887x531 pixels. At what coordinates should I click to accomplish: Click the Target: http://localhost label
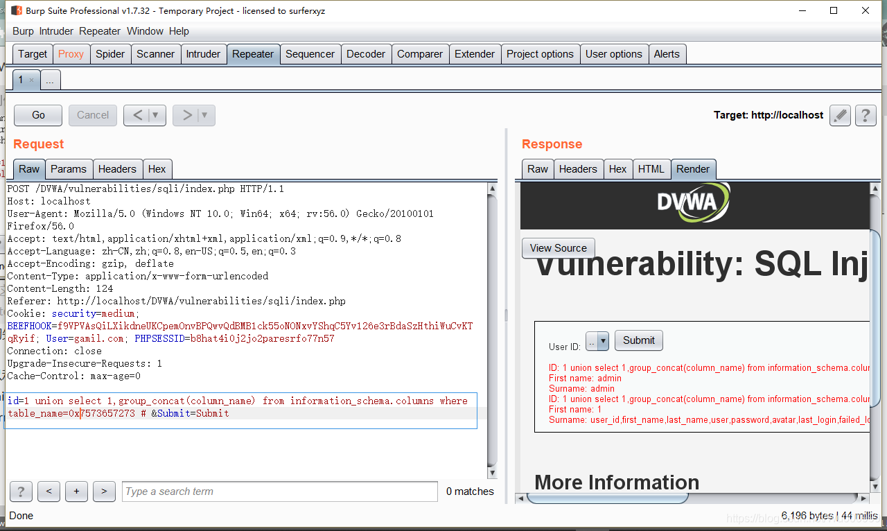[769, 115]
